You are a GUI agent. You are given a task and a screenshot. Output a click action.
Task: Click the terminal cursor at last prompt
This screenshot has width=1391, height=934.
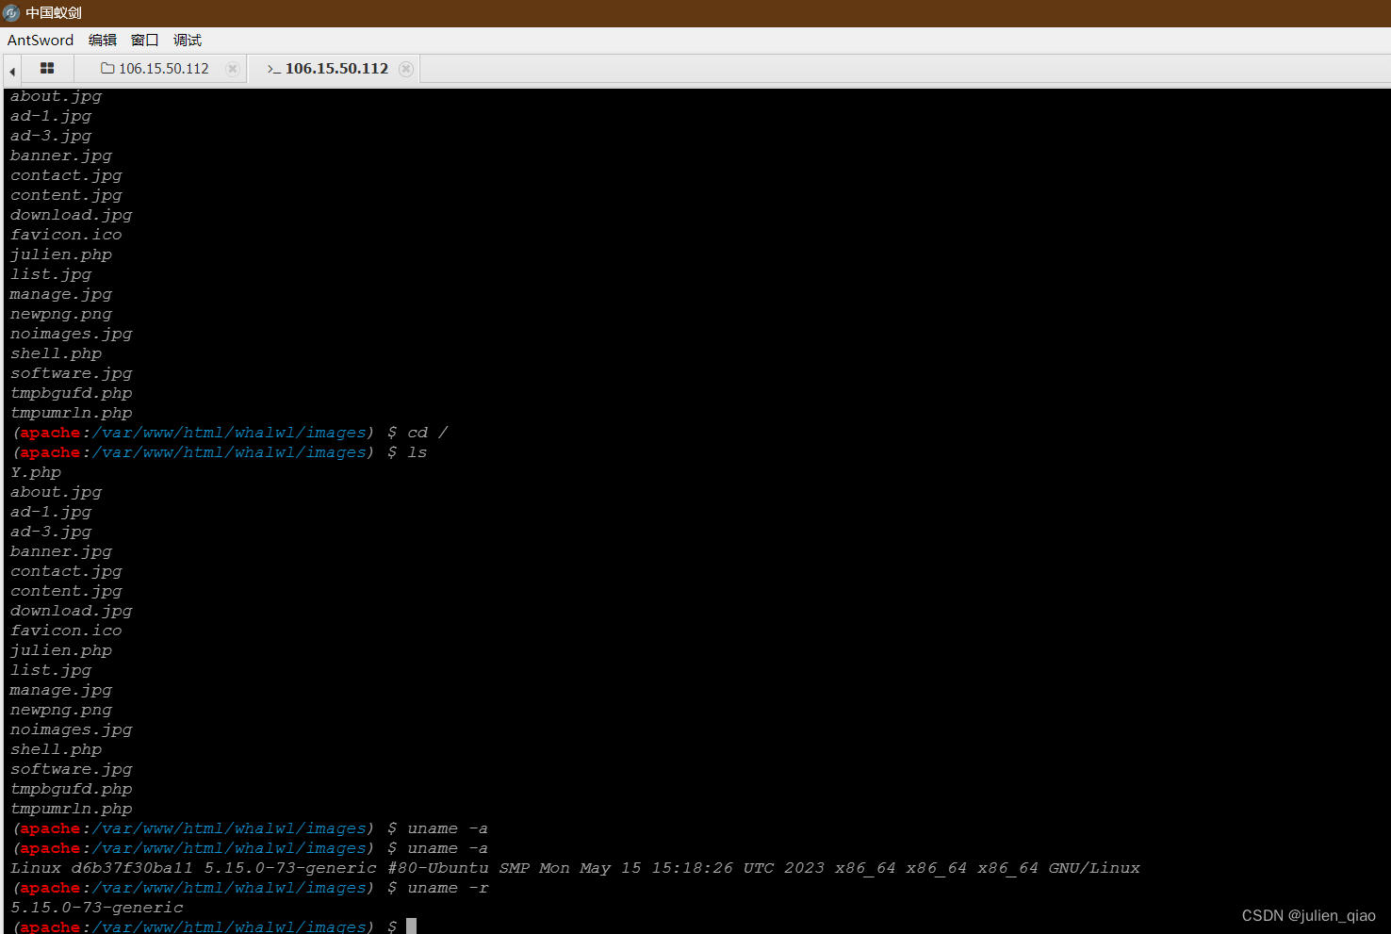(x=411, y=926)
